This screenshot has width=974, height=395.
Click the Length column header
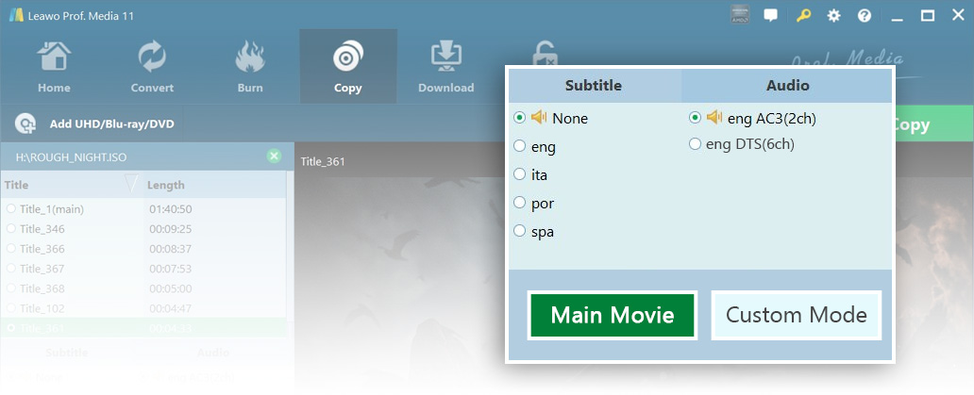point(166,185)
